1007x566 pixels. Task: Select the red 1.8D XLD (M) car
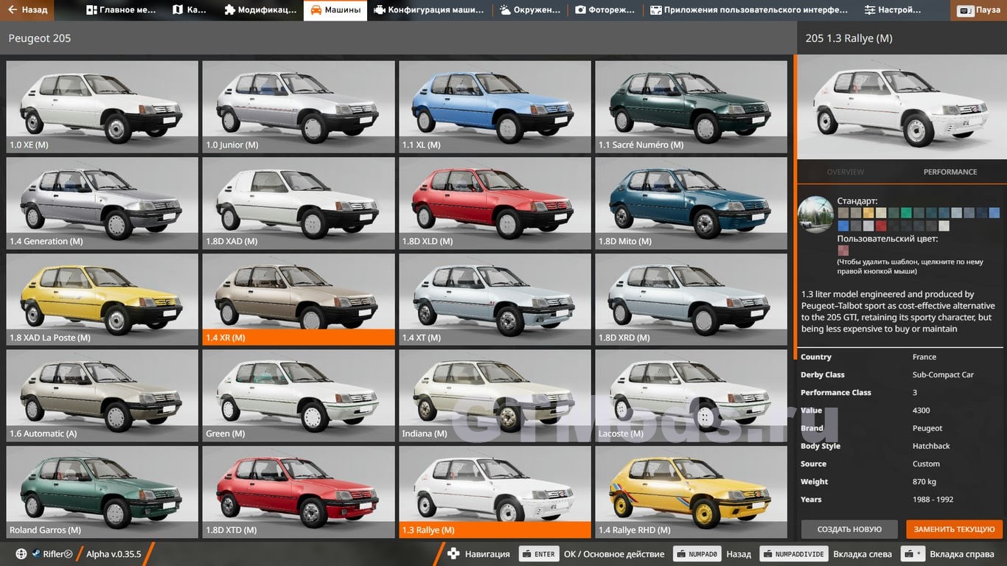tap(495, 203)
